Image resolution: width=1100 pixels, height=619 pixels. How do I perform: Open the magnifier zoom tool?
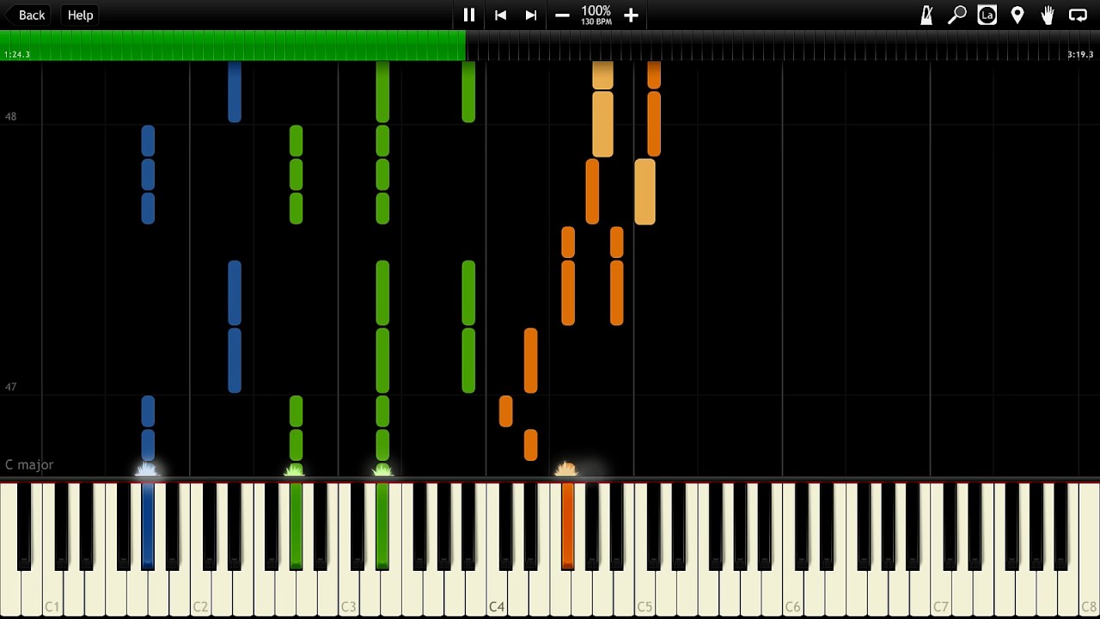[x=956, y=15]
